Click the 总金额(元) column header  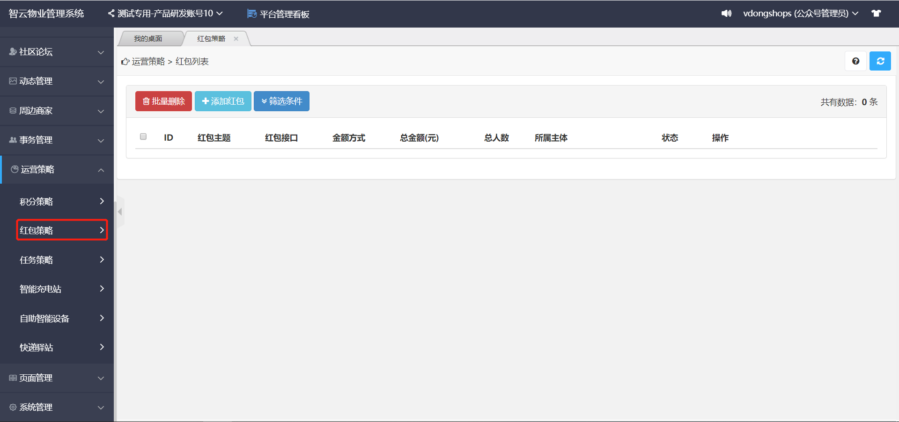point(419,138)
